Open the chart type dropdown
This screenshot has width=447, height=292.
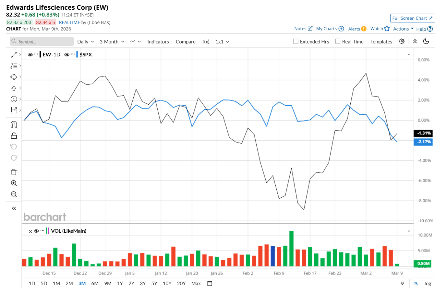pos(135,41)
